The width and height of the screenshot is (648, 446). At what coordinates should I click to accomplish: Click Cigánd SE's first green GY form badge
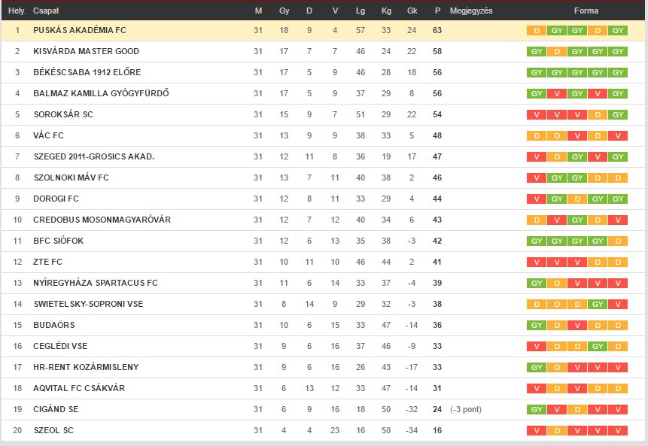pos(537,410)
